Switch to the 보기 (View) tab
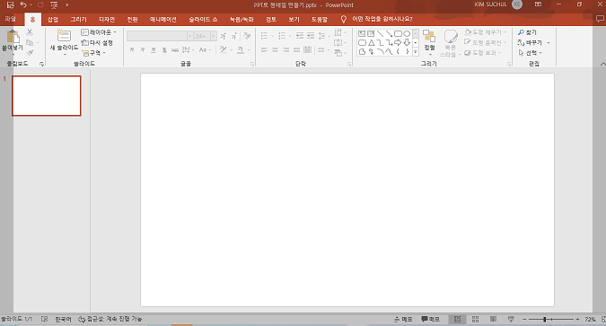The image size is (606, 326). point(294,19)
